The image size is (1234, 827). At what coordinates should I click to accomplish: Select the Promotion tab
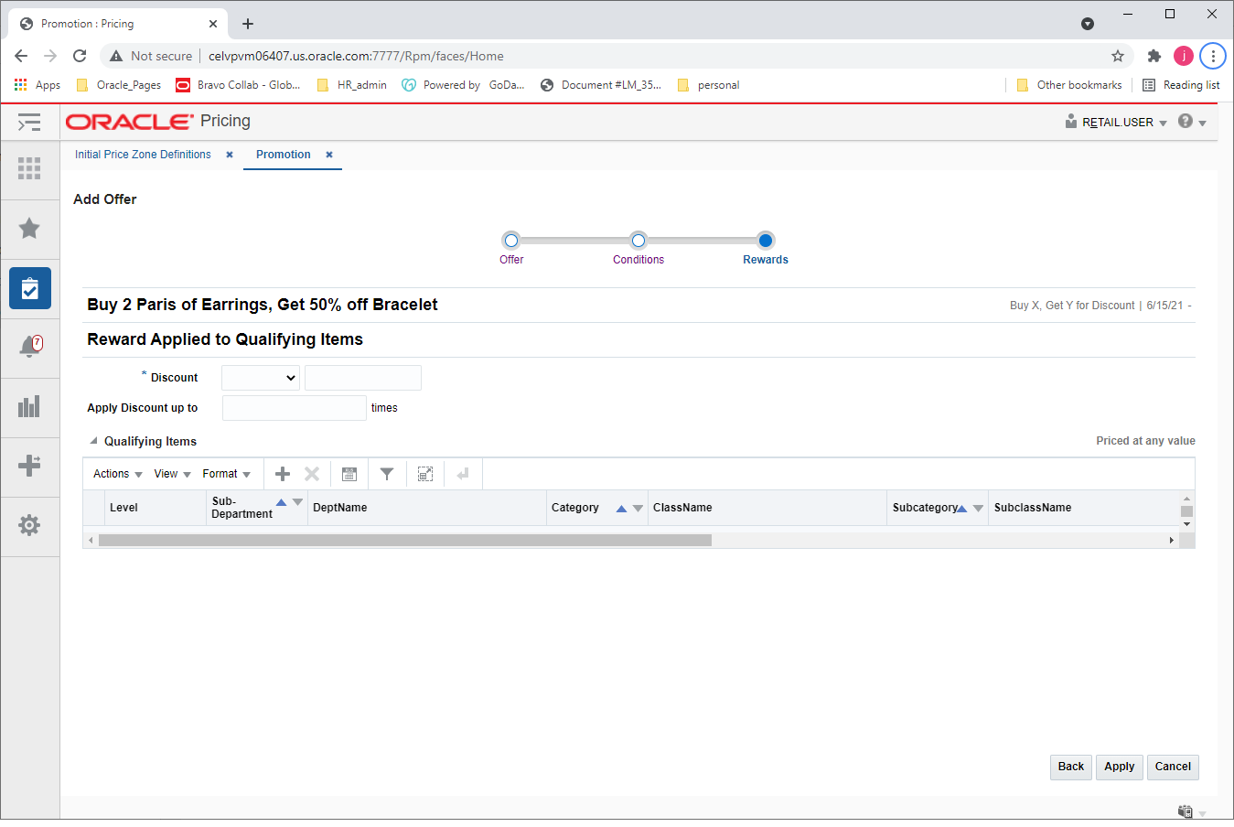(284, 155)
